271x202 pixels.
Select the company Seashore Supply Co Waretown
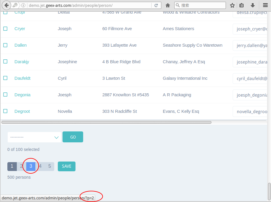pos(193,45)
